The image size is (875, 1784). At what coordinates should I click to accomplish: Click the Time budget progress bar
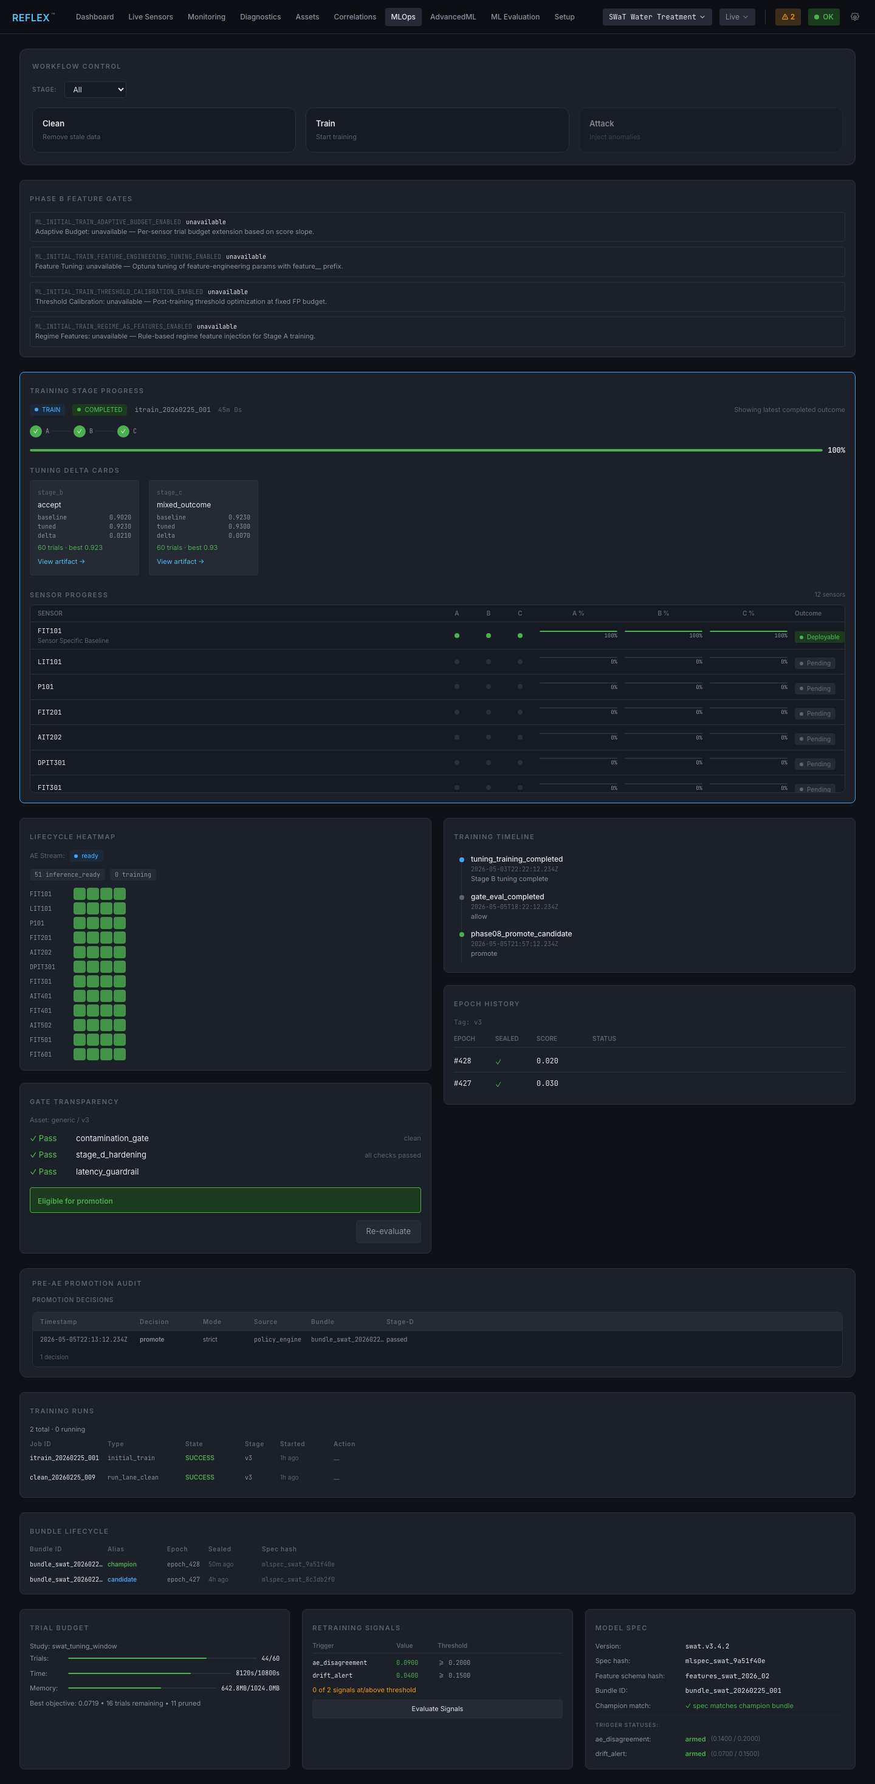pyautogui.click(x=149, y=1673)
